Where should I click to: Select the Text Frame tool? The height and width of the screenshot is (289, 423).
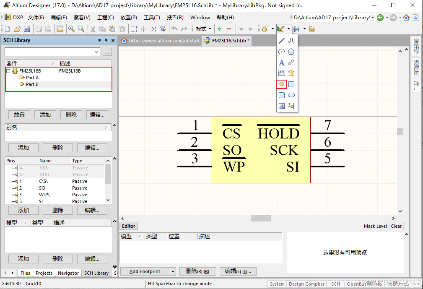282,73
